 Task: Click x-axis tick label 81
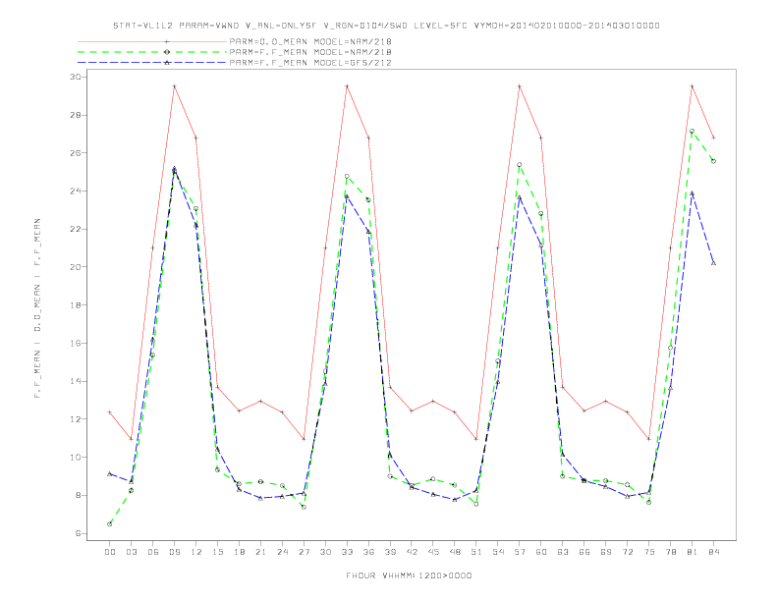(x=693, y=552)
